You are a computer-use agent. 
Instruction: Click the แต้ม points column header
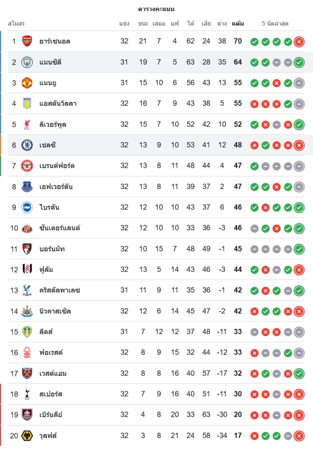(x=238, y=23)
